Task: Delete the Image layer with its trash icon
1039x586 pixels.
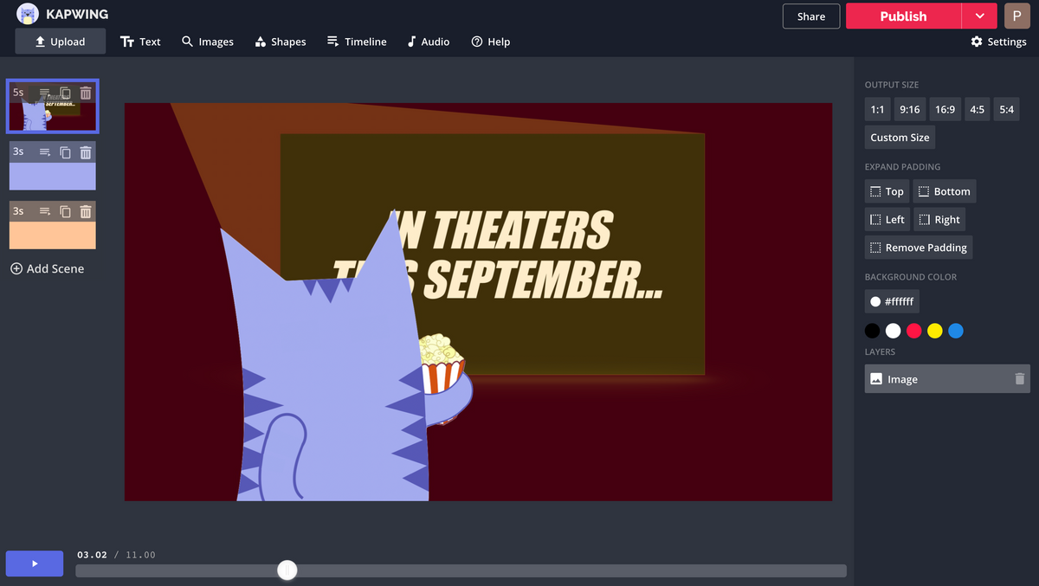Action: tap(1019, 379)
